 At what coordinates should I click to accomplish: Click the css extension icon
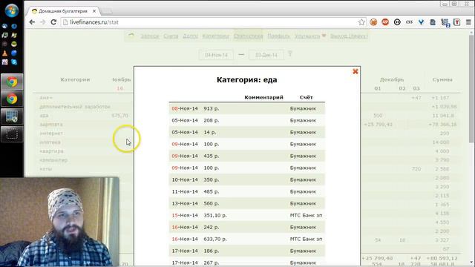click(409, 22)
